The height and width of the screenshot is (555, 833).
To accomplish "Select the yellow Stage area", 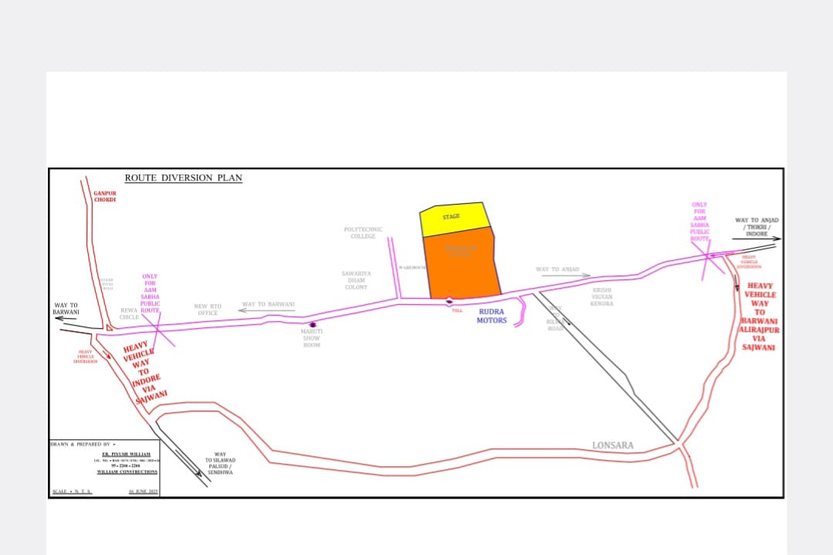I will coord(455,218).
